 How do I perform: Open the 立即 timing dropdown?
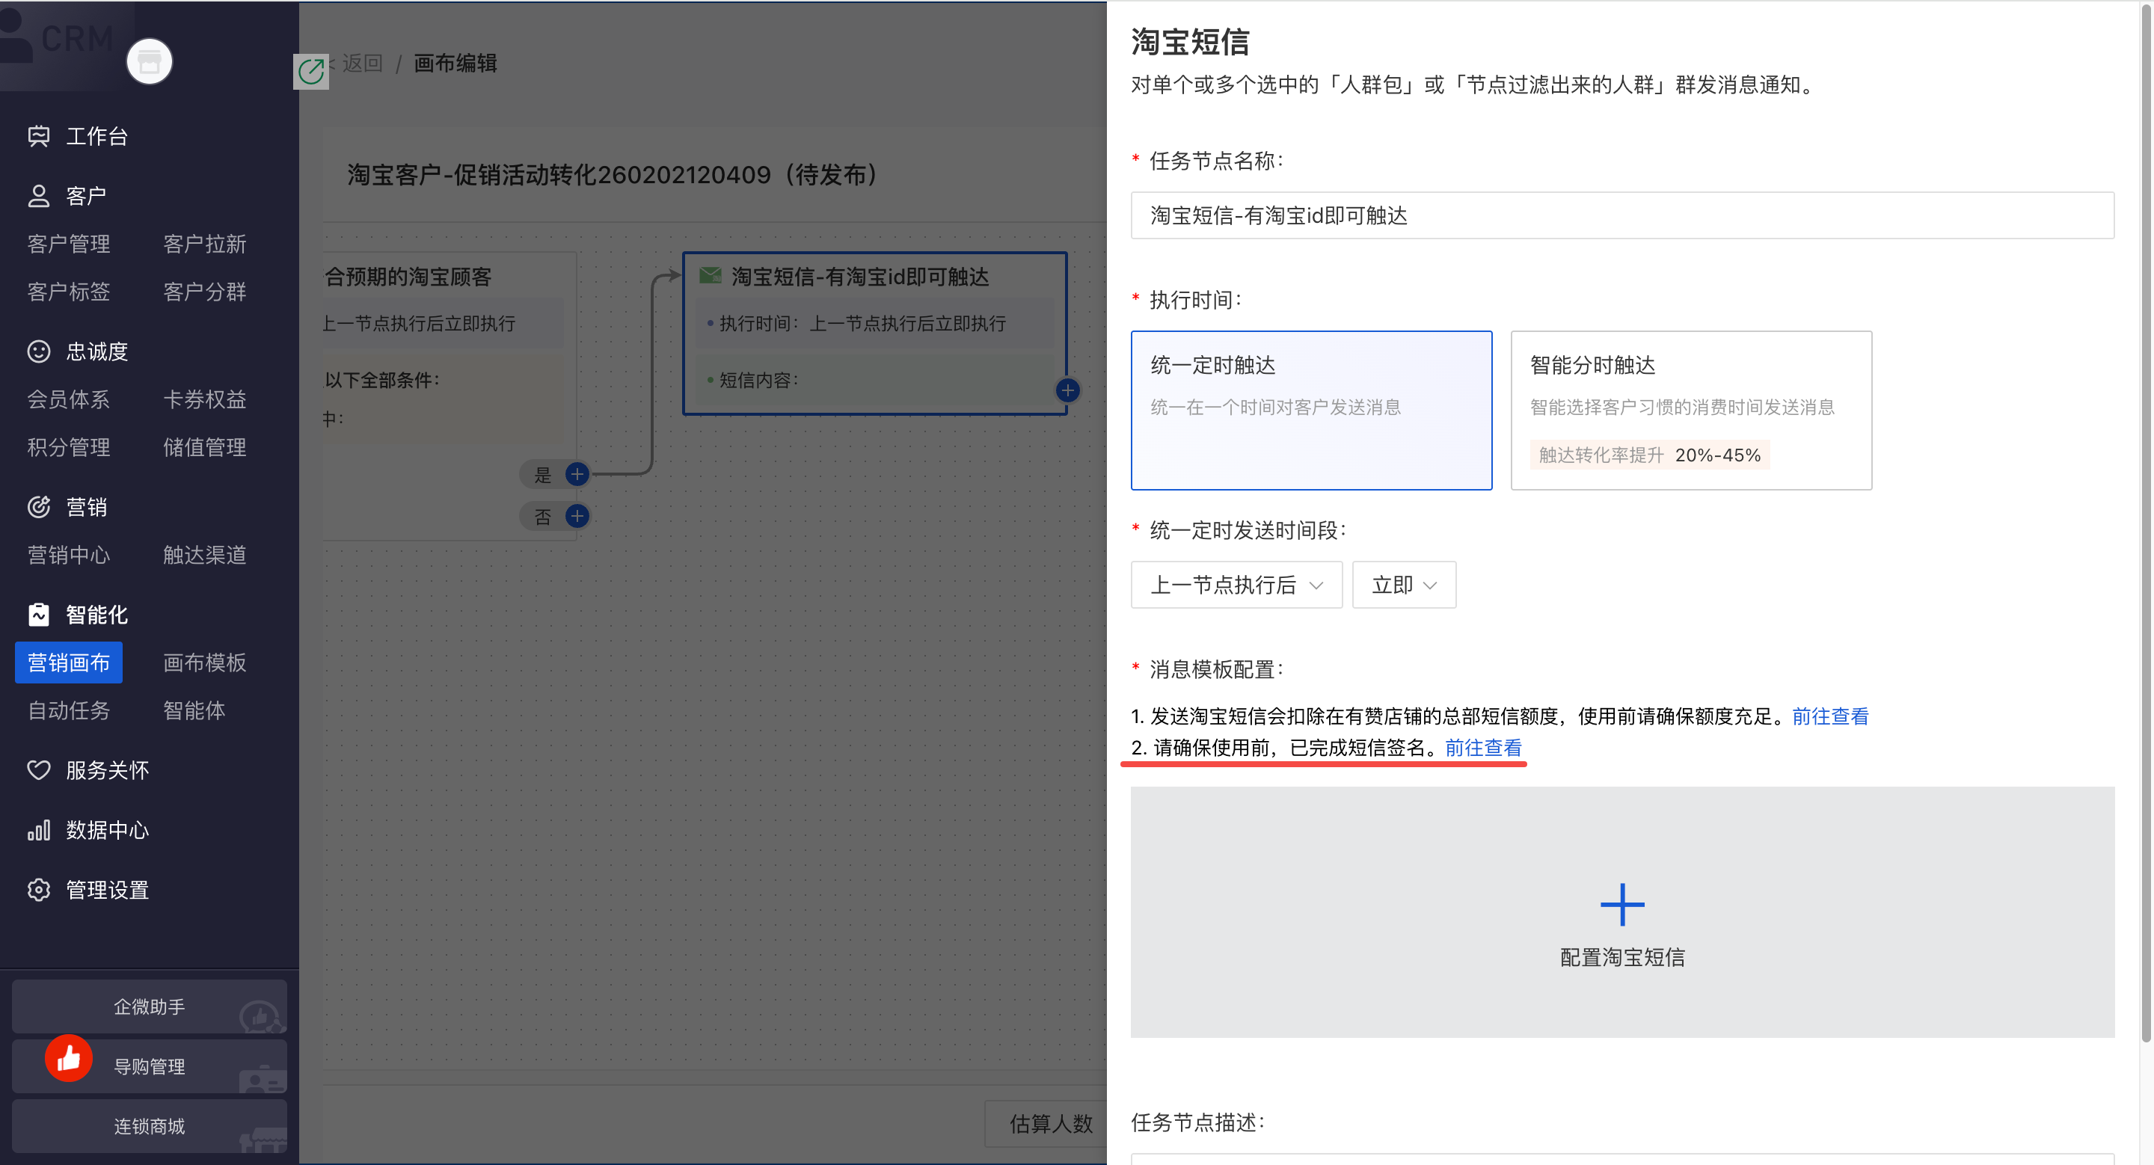(x=1403, y=585)
